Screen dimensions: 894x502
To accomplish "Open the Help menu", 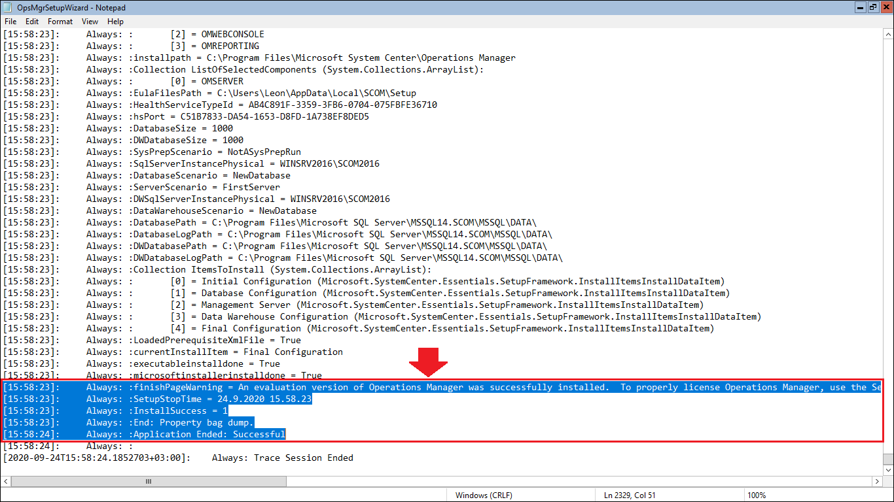I will (x=116, y=22).
